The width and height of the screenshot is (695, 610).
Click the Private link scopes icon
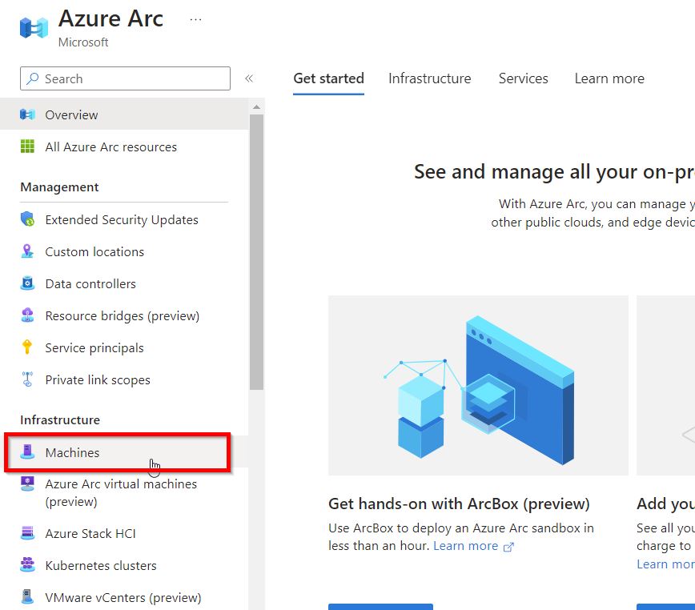tap(27, 379)
